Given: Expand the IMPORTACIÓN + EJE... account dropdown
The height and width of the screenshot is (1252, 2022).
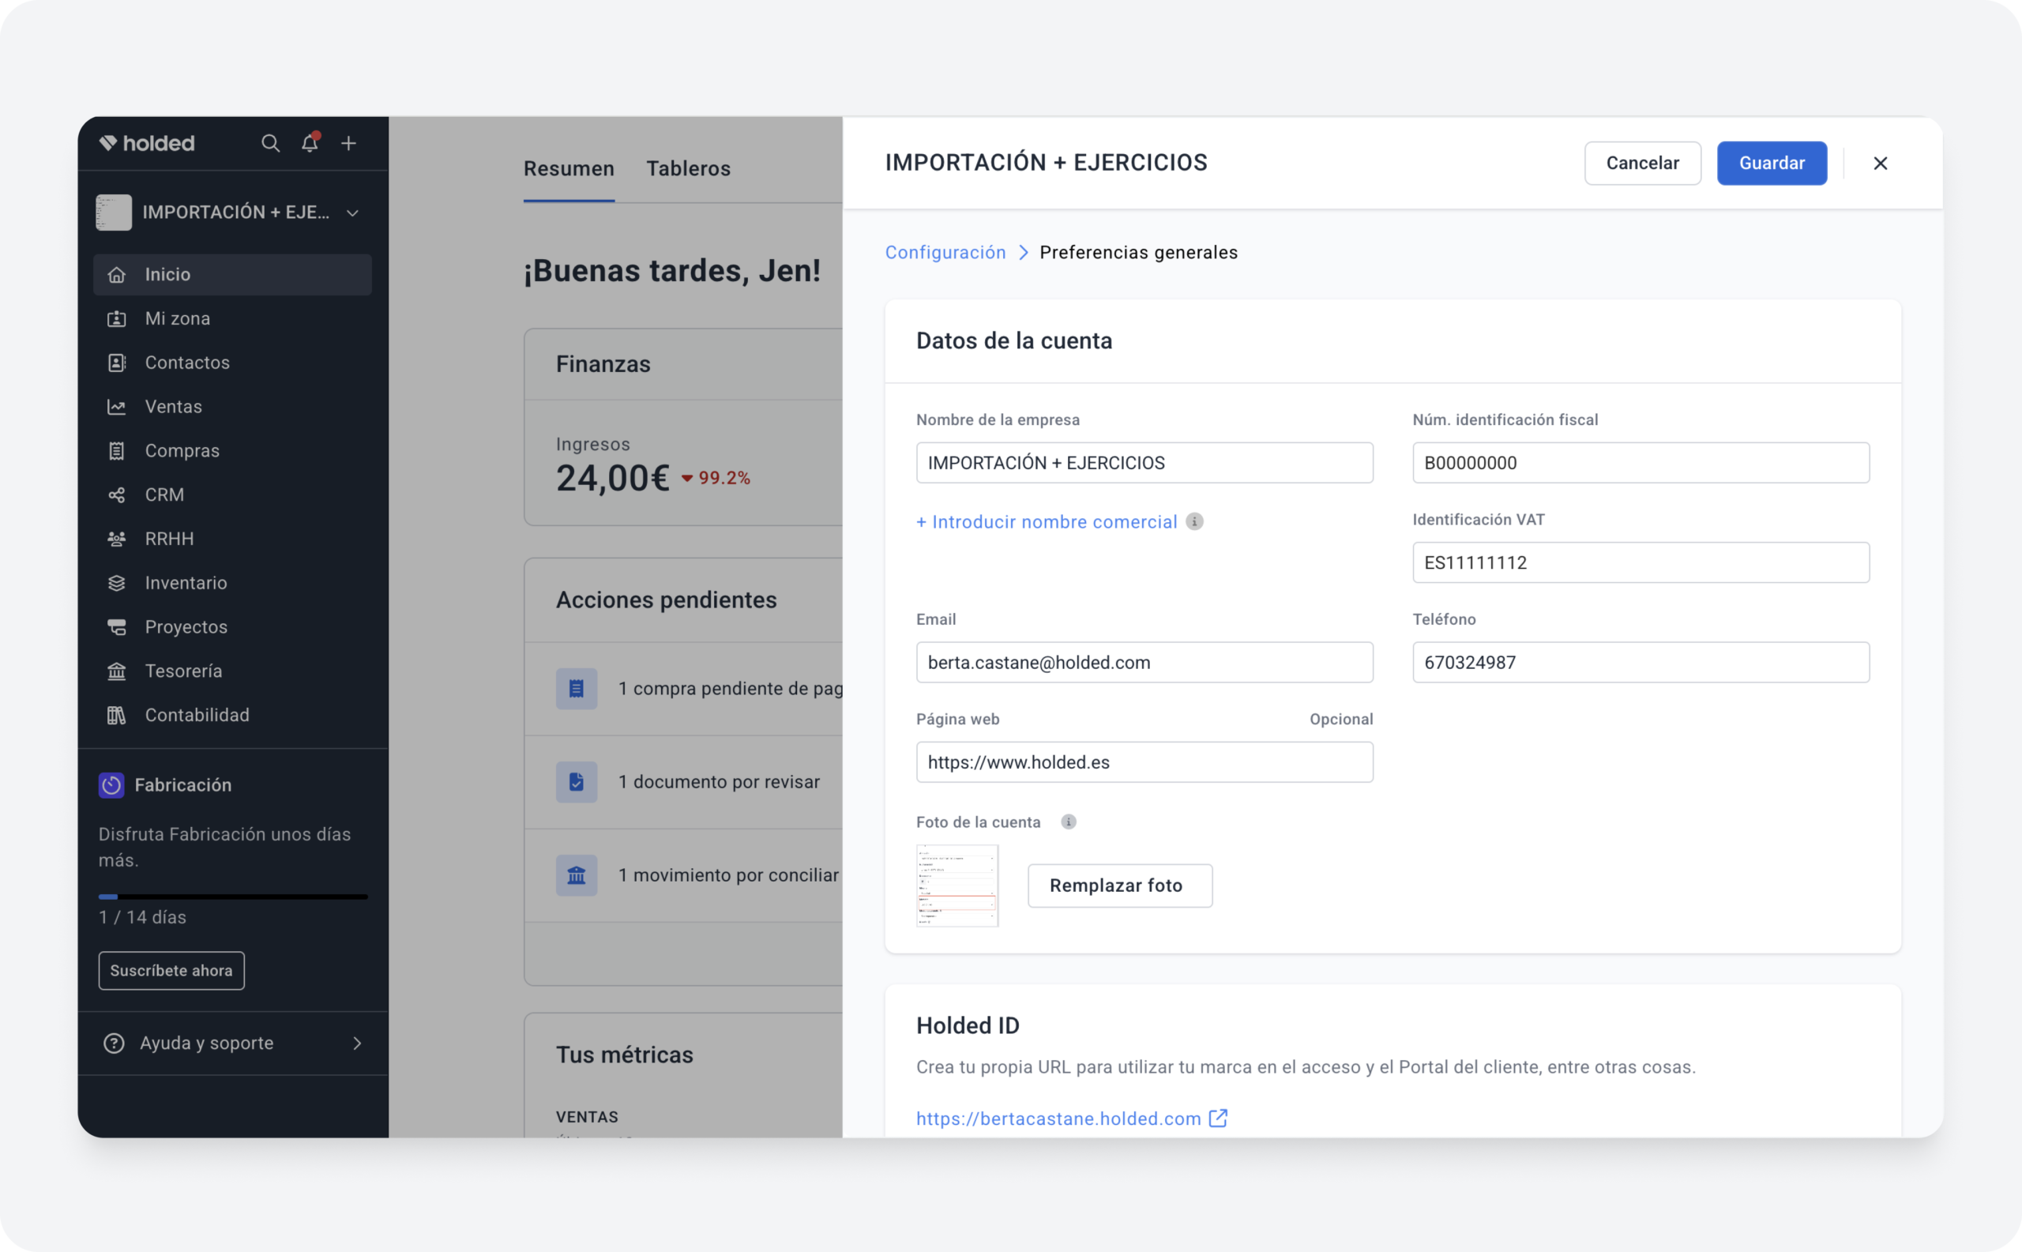Looking at the screenshot, I should pyautogui.click(x=353, y=212).
